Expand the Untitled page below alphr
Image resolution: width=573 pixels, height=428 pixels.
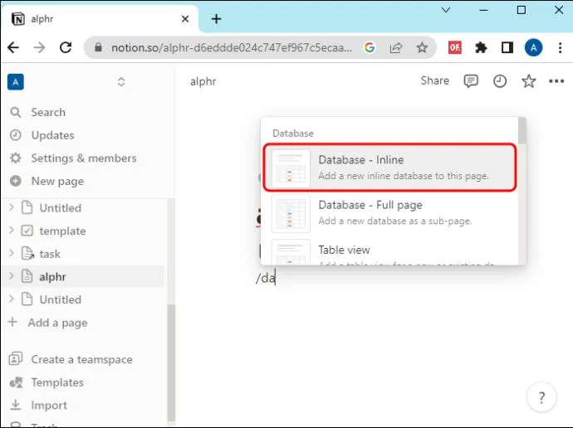coord(12,299)
